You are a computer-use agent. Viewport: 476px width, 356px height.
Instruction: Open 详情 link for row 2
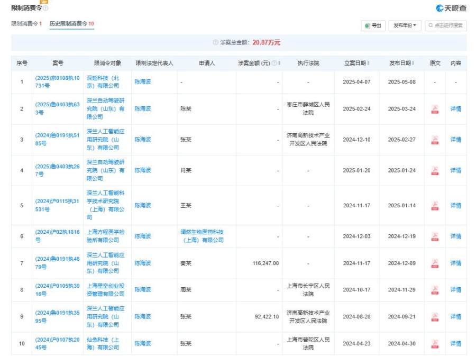point(455,109)
